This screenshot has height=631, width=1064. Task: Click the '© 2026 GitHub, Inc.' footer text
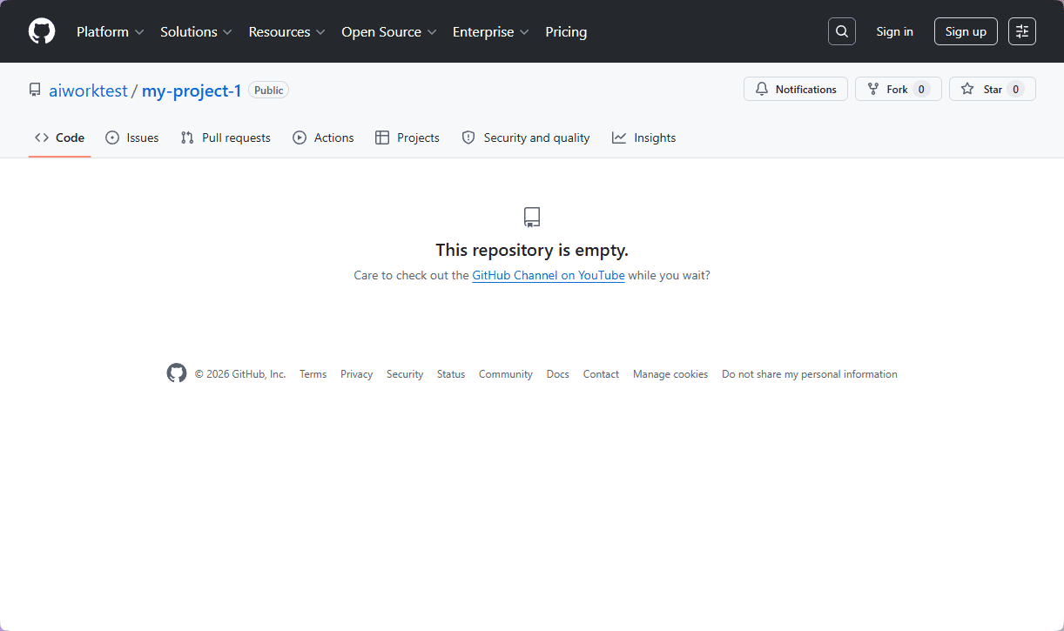[x=240, y=374]
